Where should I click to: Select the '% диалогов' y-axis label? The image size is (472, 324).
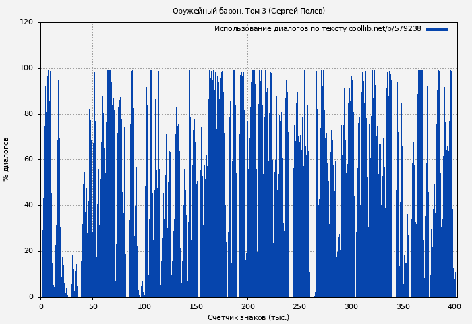coord(6,159)
